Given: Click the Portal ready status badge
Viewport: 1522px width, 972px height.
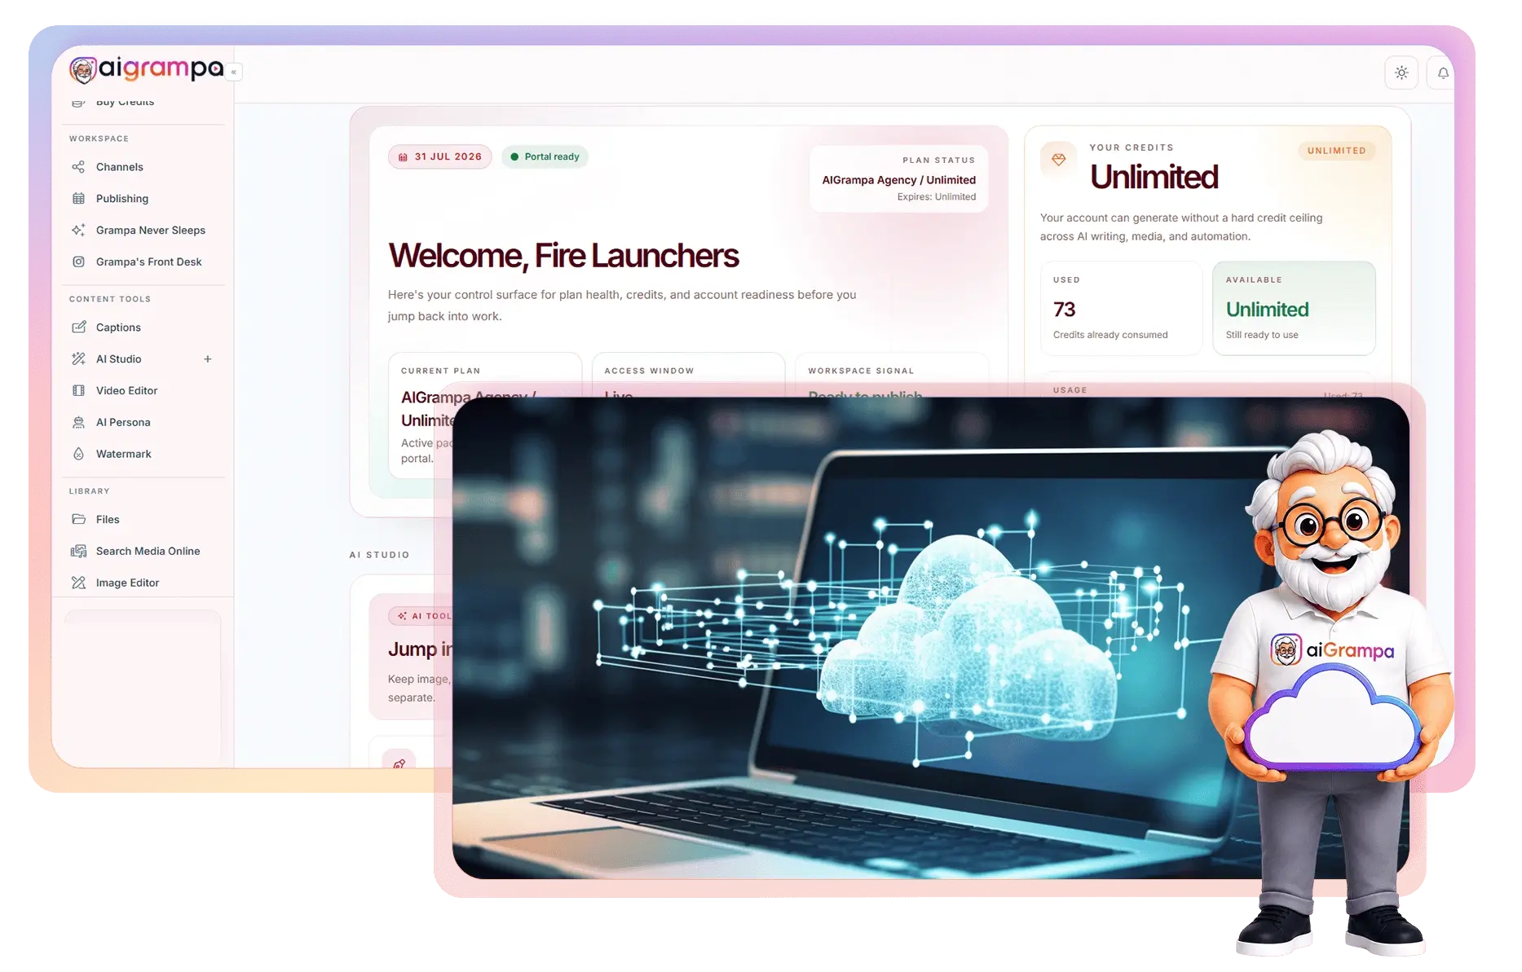Looking at the screenshot, I should click(545, 157).
